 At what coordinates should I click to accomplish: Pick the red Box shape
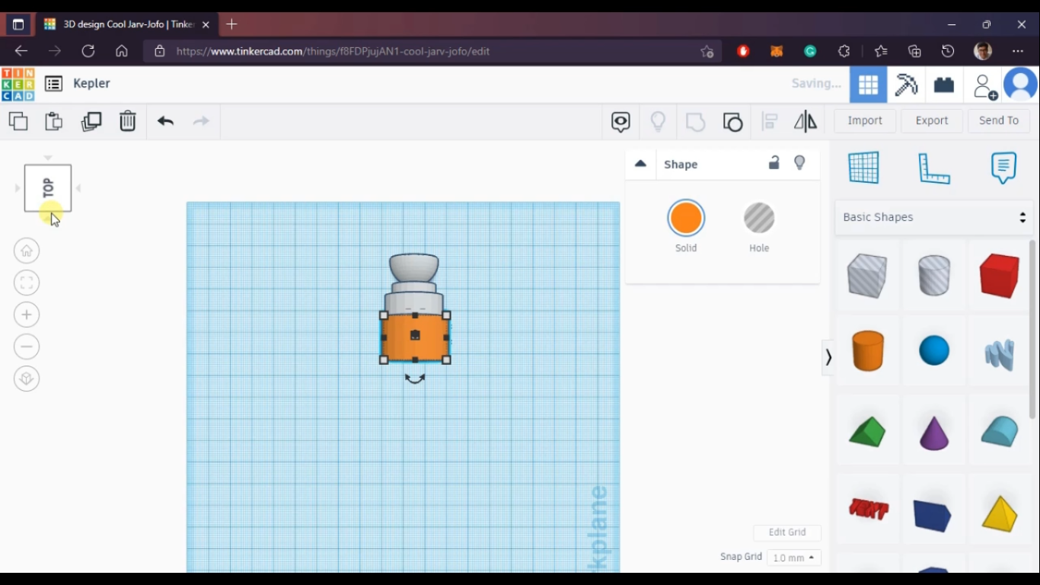[x=999, y=275]
